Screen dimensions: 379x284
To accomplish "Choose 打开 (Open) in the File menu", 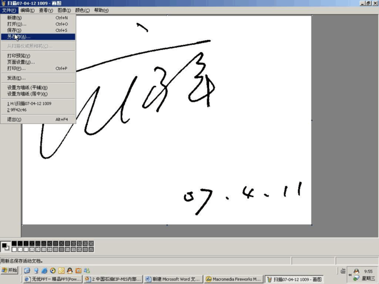I will coord(16,24).
